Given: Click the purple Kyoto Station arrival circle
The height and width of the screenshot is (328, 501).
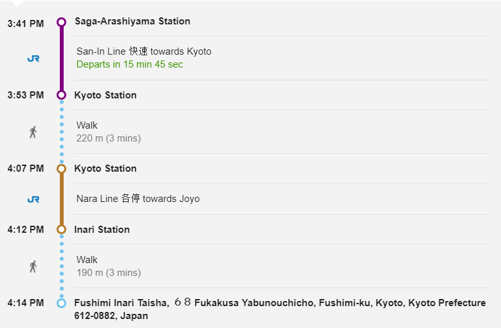Looking at the screenshot, I should (62, 95).
